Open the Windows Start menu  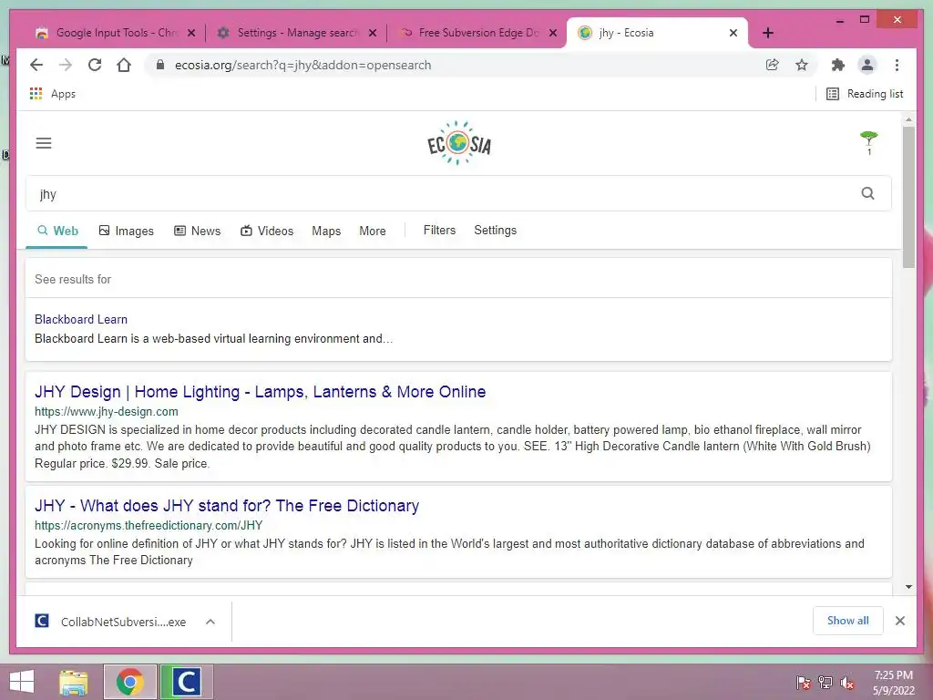pyautogui.click(x=22, y=682)
